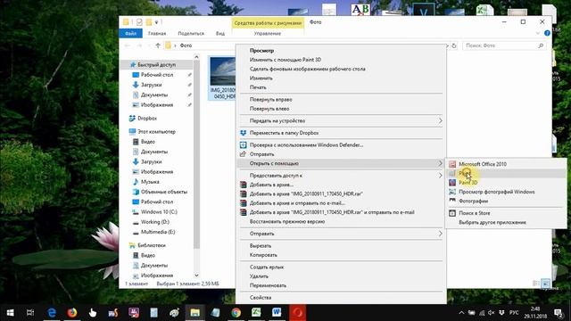This screenshot has height=321, width=571.
Task: Launch Firefox from taskbar
Action: (72, 313)
